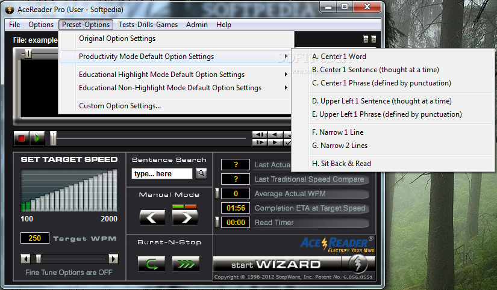This screenshot has height=290, width=497.
Task: Click the magnifier Sentence Search icon
Action: [201, 173]
